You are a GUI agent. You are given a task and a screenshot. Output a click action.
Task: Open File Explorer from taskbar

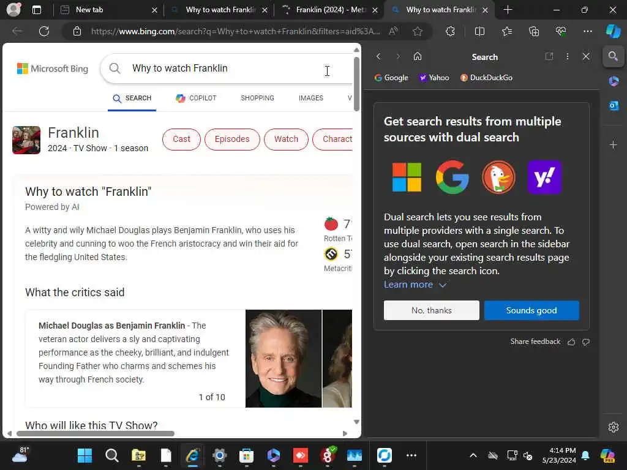tap(139, 455)
